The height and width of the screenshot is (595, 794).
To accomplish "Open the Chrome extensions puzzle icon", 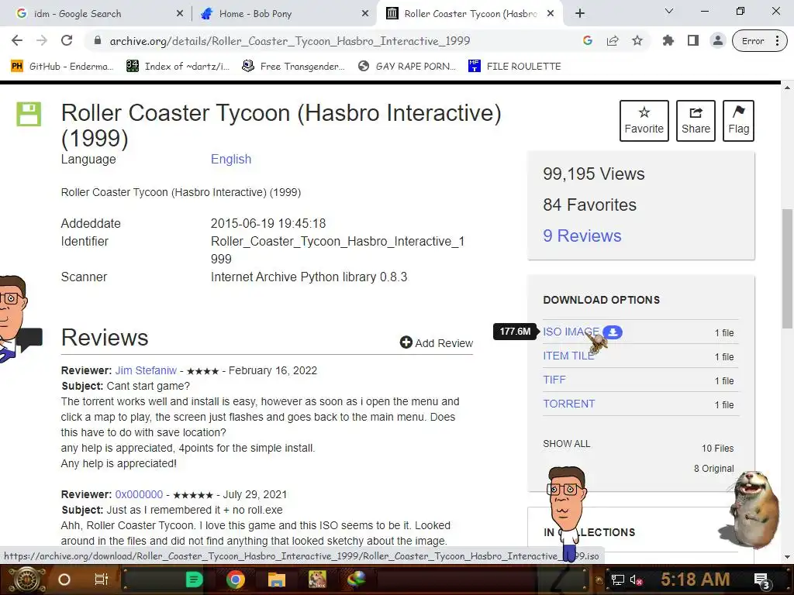I will coord(668,40).
